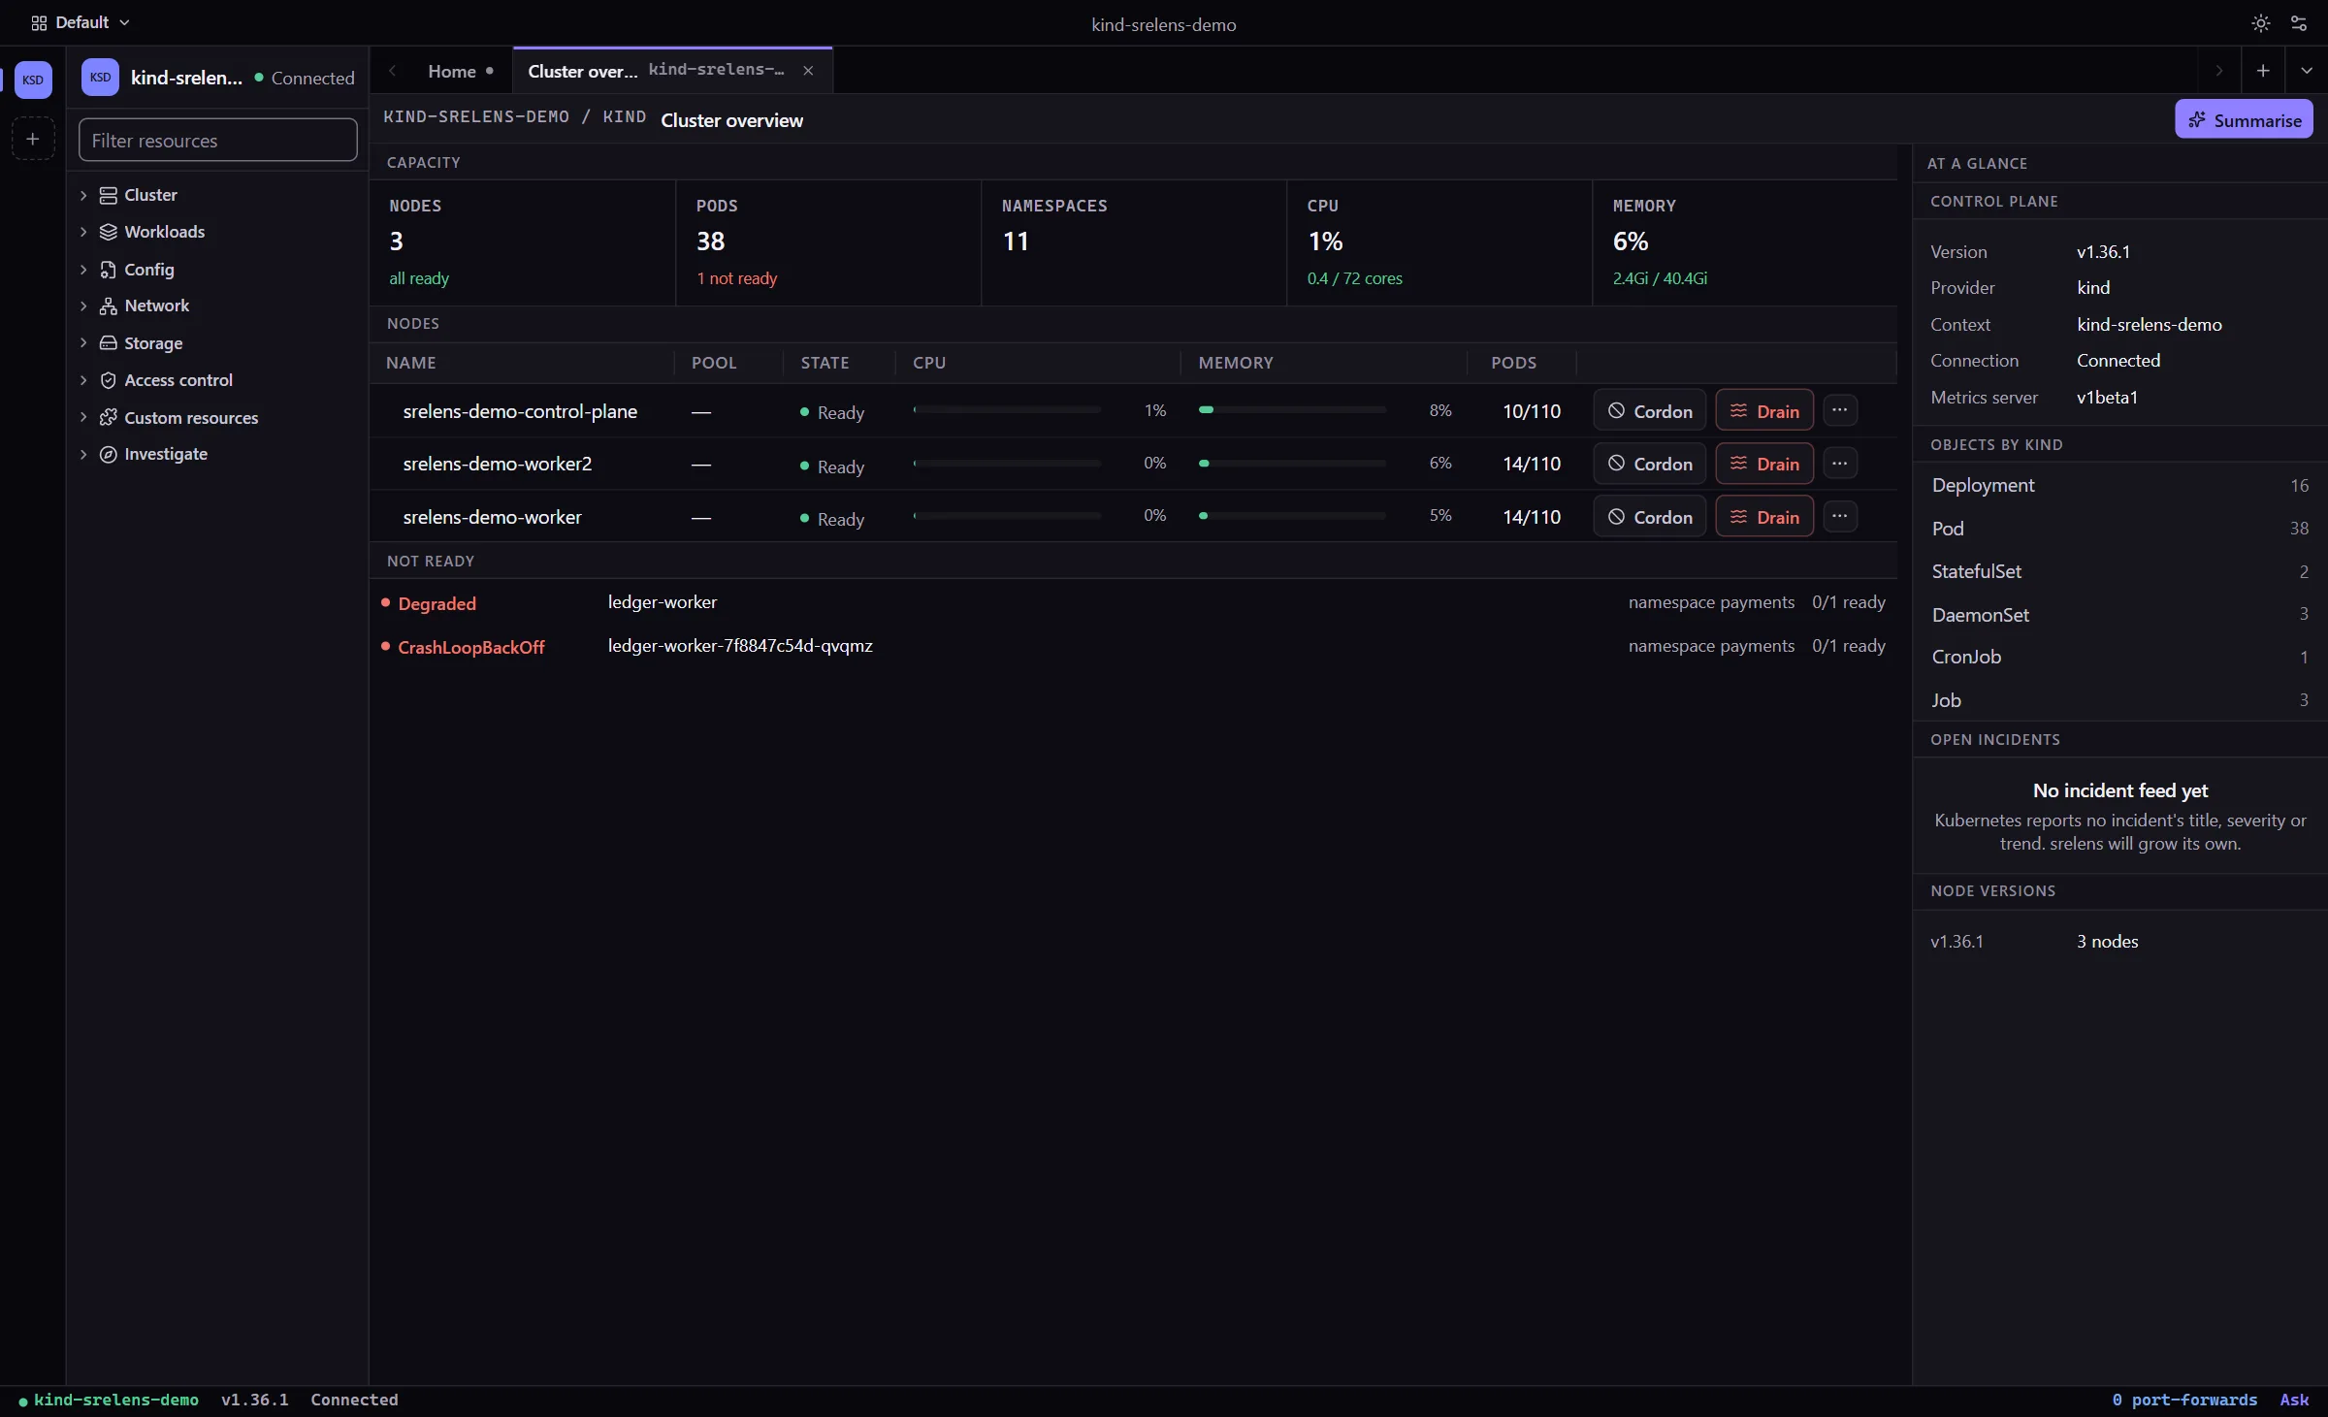Click Cluster server icon in sidebar
2328x1417 pixels.
(x=109, y=195)
